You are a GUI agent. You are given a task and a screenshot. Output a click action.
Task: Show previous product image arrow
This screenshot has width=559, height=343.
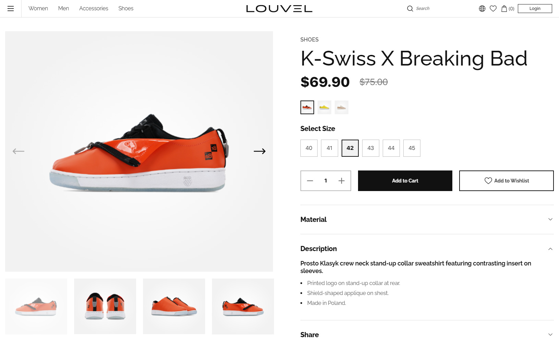click(19, 151)
